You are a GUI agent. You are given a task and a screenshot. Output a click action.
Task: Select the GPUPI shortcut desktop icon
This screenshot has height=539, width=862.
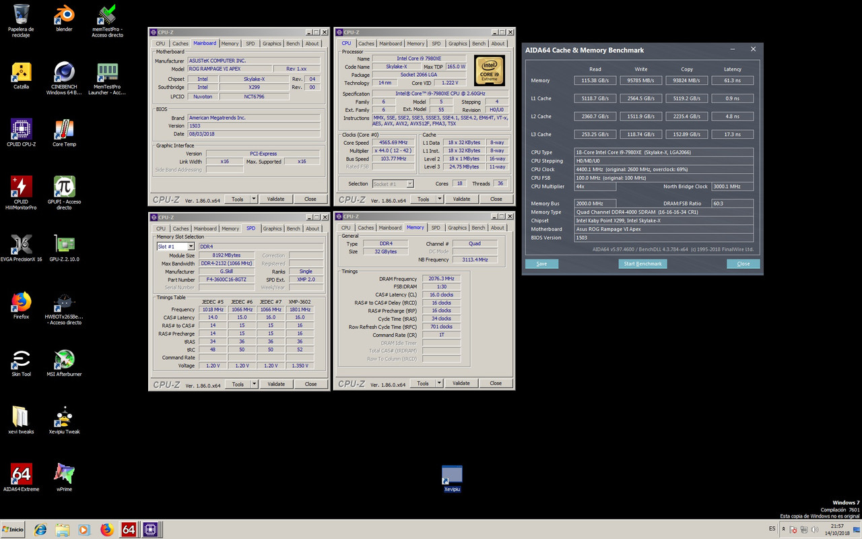pos(64,193)
